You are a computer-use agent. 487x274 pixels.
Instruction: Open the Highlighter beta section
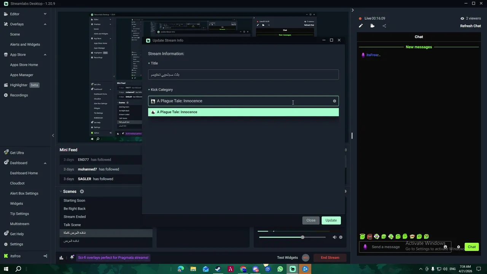pos(22,85)
